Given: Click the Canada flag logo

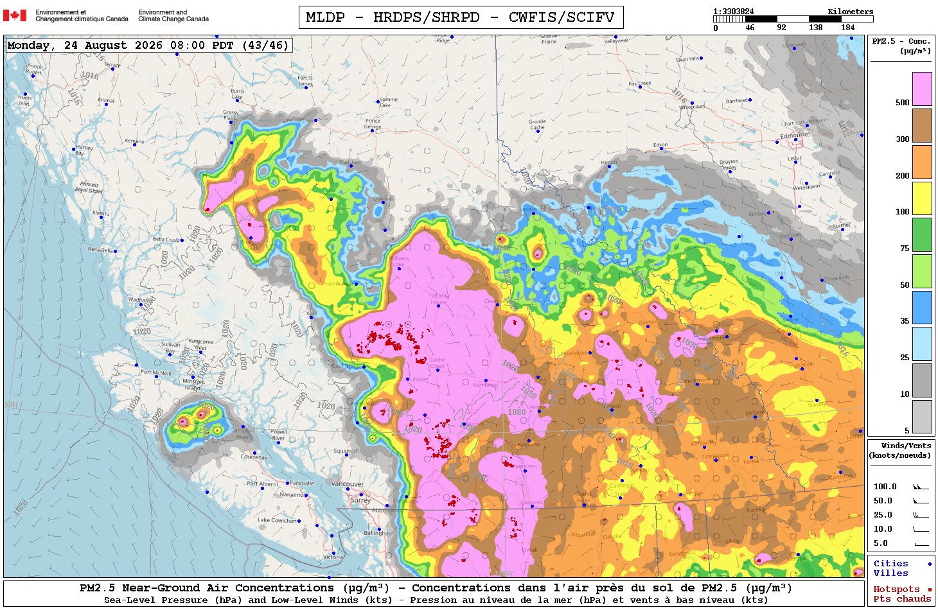Looking at the screenshot, I should pos(15,15).
